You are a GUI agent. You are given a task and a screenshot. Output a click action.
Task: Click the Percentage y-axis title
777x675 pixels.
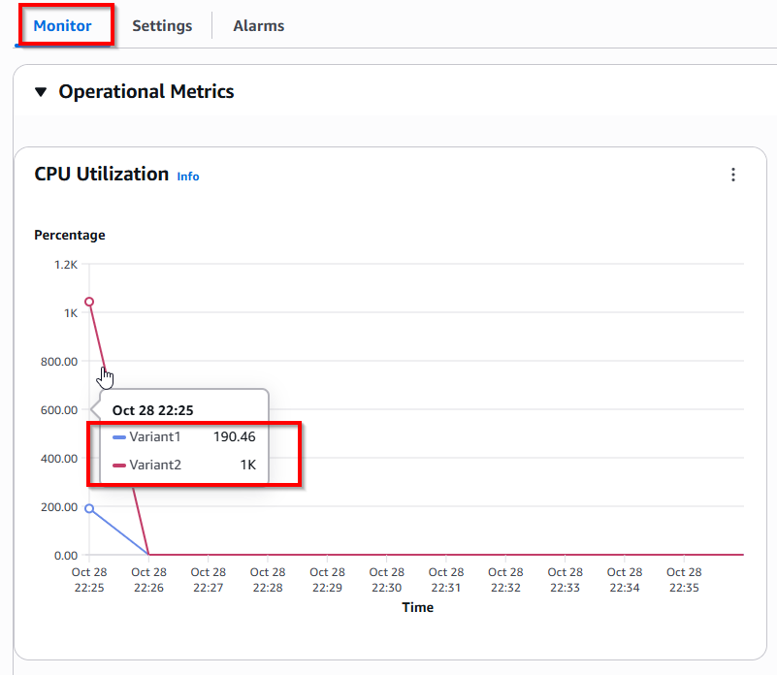(70, 235)
